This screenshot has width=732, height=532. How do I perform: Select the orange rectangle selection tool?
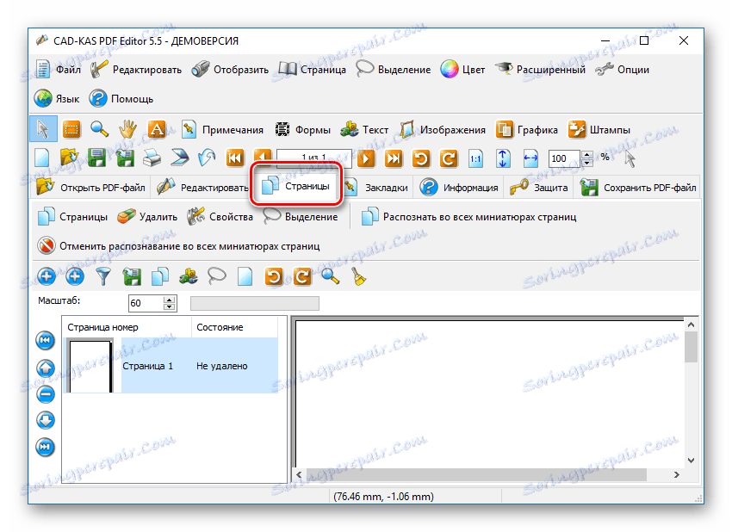(71, 129)
